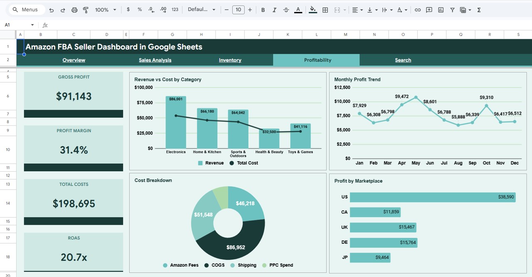The height and width of the screenshot is (277, 532).
Task: Select column header S
Action: point(518,35)
